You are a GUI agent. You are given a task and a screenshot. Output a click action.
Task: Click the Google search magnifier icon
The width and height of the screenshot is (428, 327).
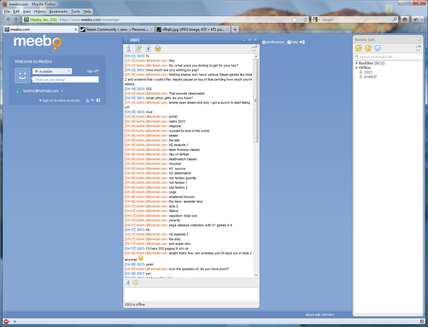(395, 19)
